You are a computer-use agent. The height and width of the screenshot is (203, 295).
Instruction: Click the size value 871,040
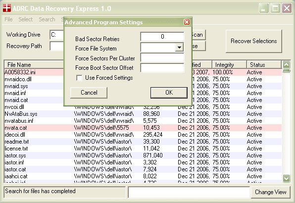(x=153, y=155)
